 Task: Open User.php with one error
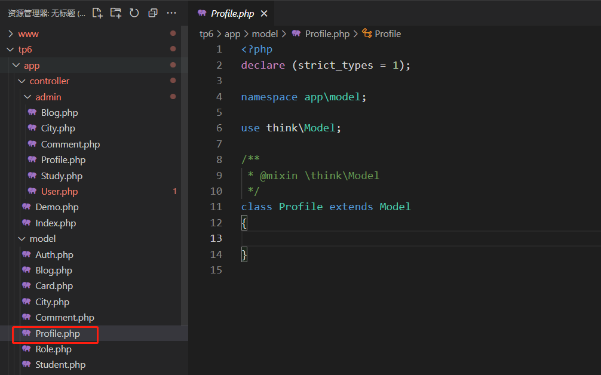coord(59,192)
